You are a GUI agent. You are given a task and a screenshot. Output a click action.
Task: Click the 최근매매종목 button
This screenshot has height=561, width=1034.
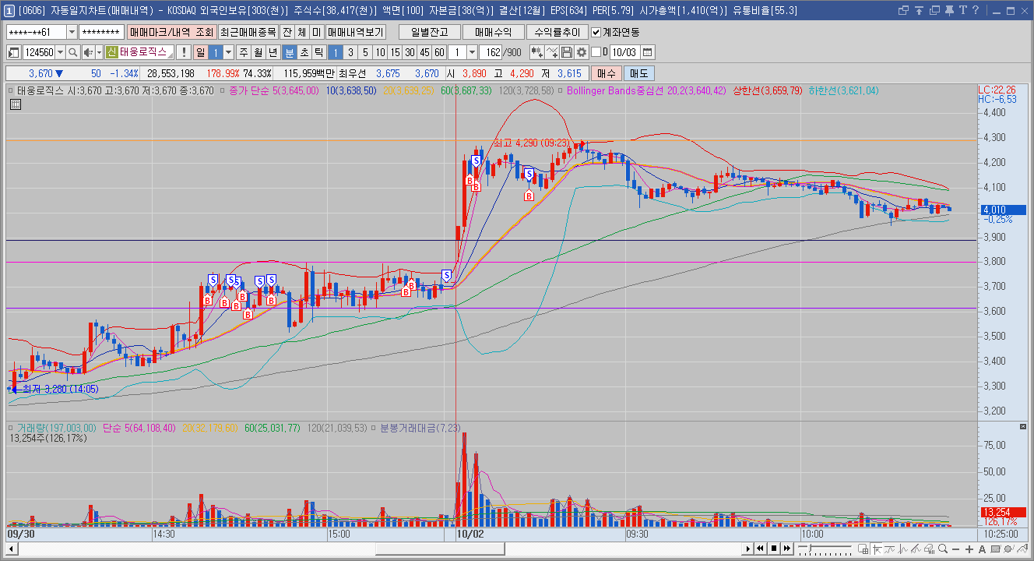coord(248,32)
